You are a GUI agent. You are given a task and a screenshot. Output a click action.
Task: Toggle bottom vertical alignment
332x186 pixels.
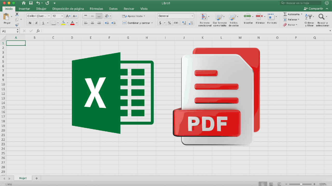(x=99, y=16)
